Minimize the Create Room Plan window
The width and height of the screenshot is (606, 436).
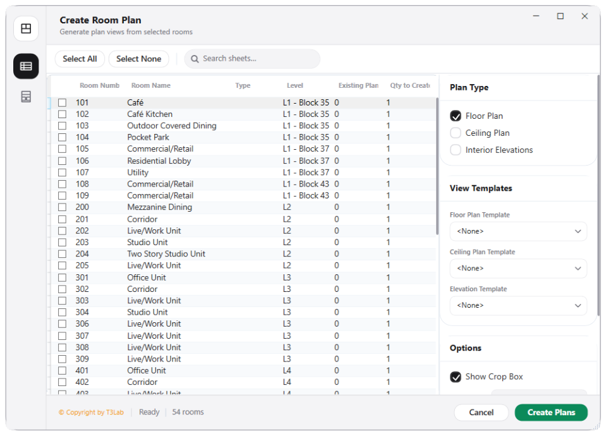coord(536,16)
